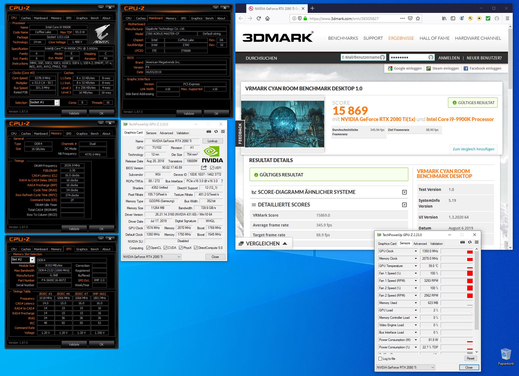Sign in with Google einloggen
The image size is (519, 376).
[405, 68]
